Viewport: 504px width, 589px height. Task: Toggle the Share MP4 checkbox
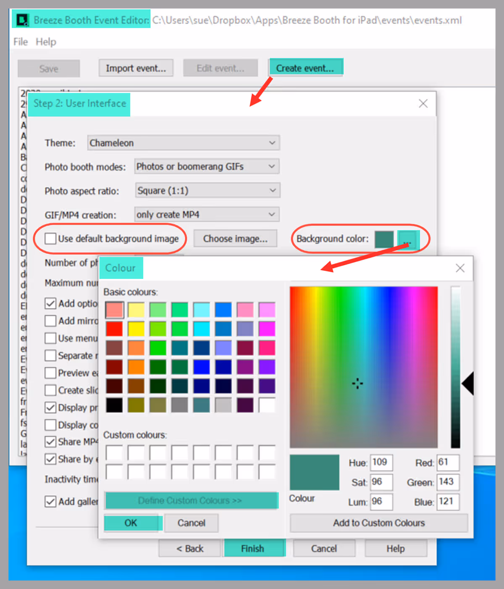point(50,442)
